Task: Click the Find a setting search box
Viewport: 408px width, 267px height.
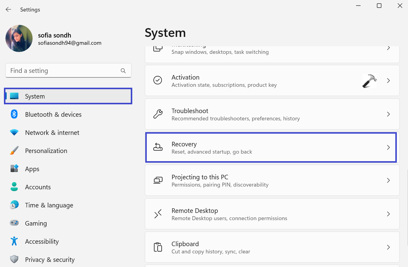Action: click(68, 70)
